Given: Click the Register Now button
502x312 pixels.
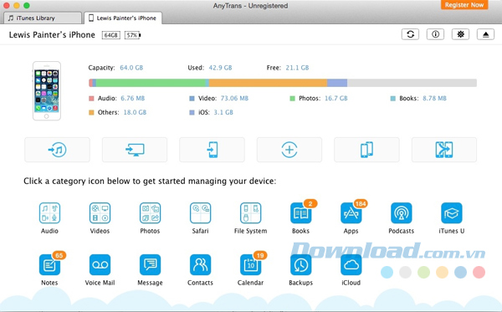Looking at the screenshot, I should 464,5.
